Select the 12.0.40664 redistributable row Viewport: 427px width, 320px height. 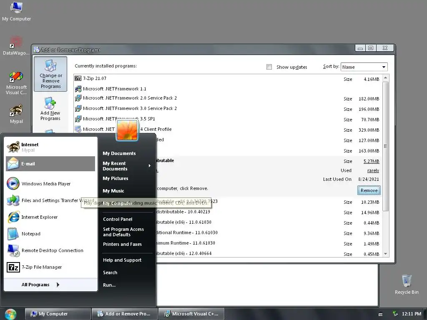pyautogui.click(x=268, y=254)
